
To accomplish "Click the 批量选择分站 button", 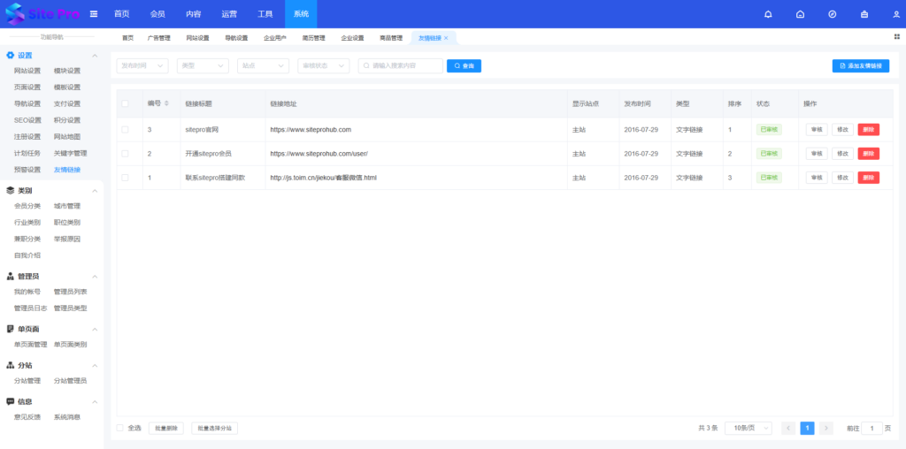I will [x=214, y=428].
